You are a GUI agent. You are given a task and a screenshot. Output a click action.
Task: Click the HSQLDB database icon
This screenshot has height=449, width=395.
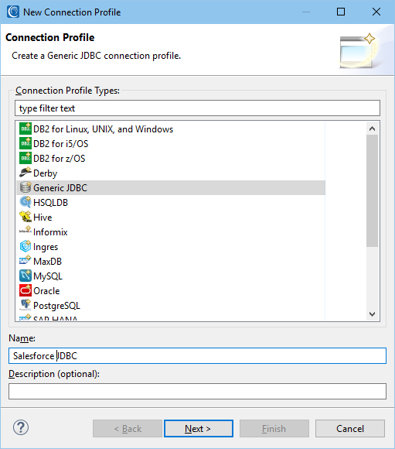click(26, 202)
